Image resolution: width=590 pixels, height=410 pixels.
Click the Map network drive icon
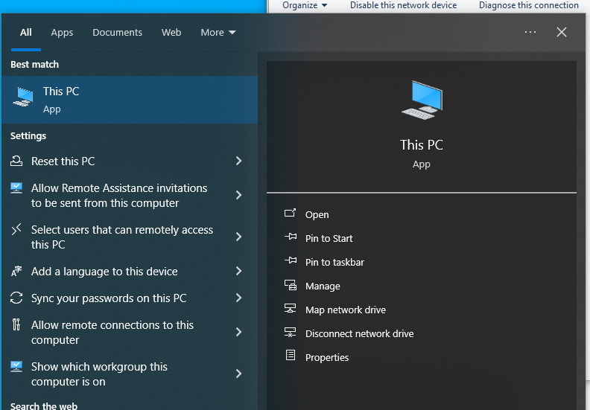291,310
